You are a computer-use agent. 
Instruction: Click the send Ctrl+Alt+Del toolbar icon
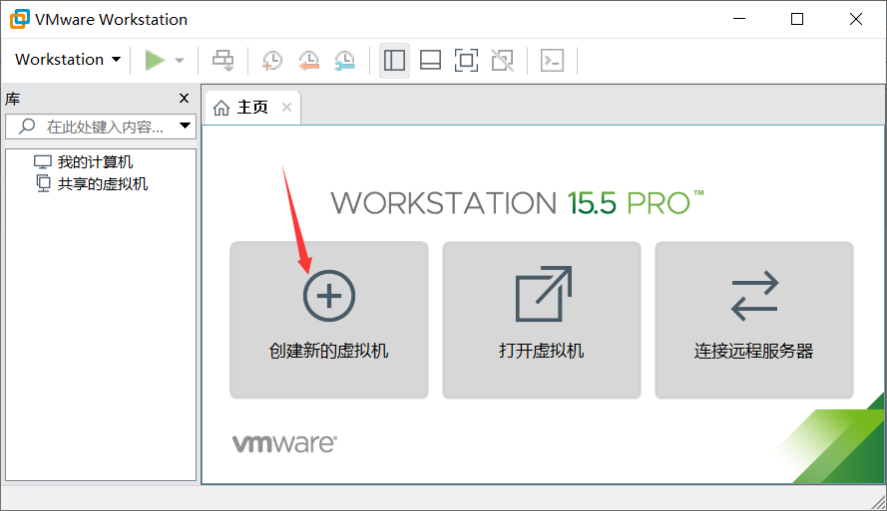[222, 60]
